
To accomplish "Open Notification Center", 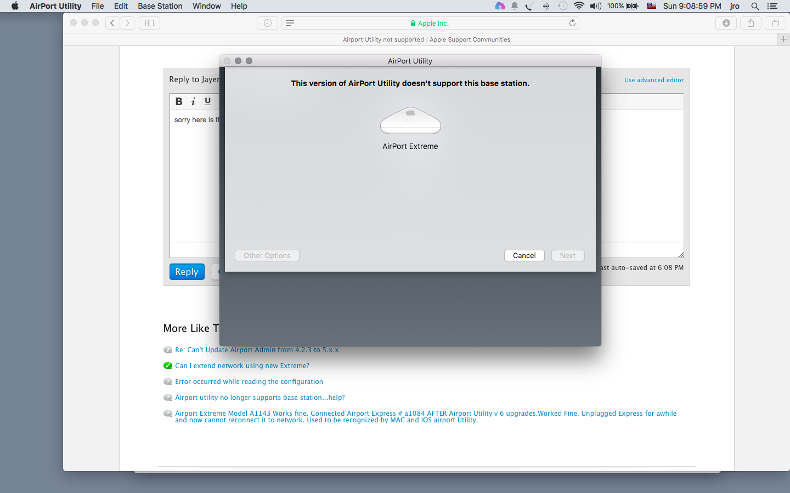I will (x=772, y=6).
